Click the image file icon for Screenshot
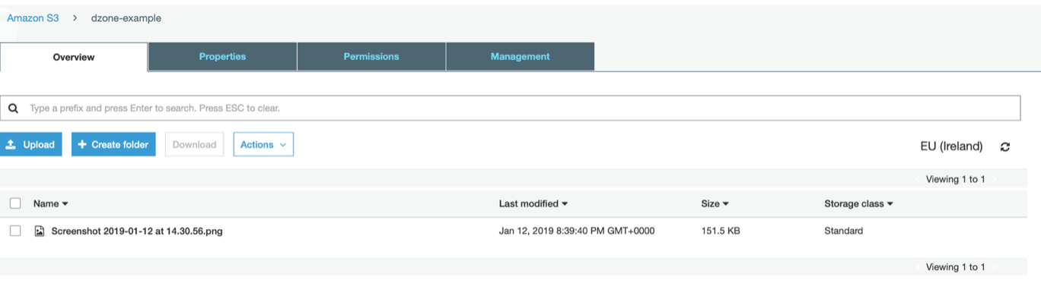This screenshot has height=305, width=1041. click(40, 231)
